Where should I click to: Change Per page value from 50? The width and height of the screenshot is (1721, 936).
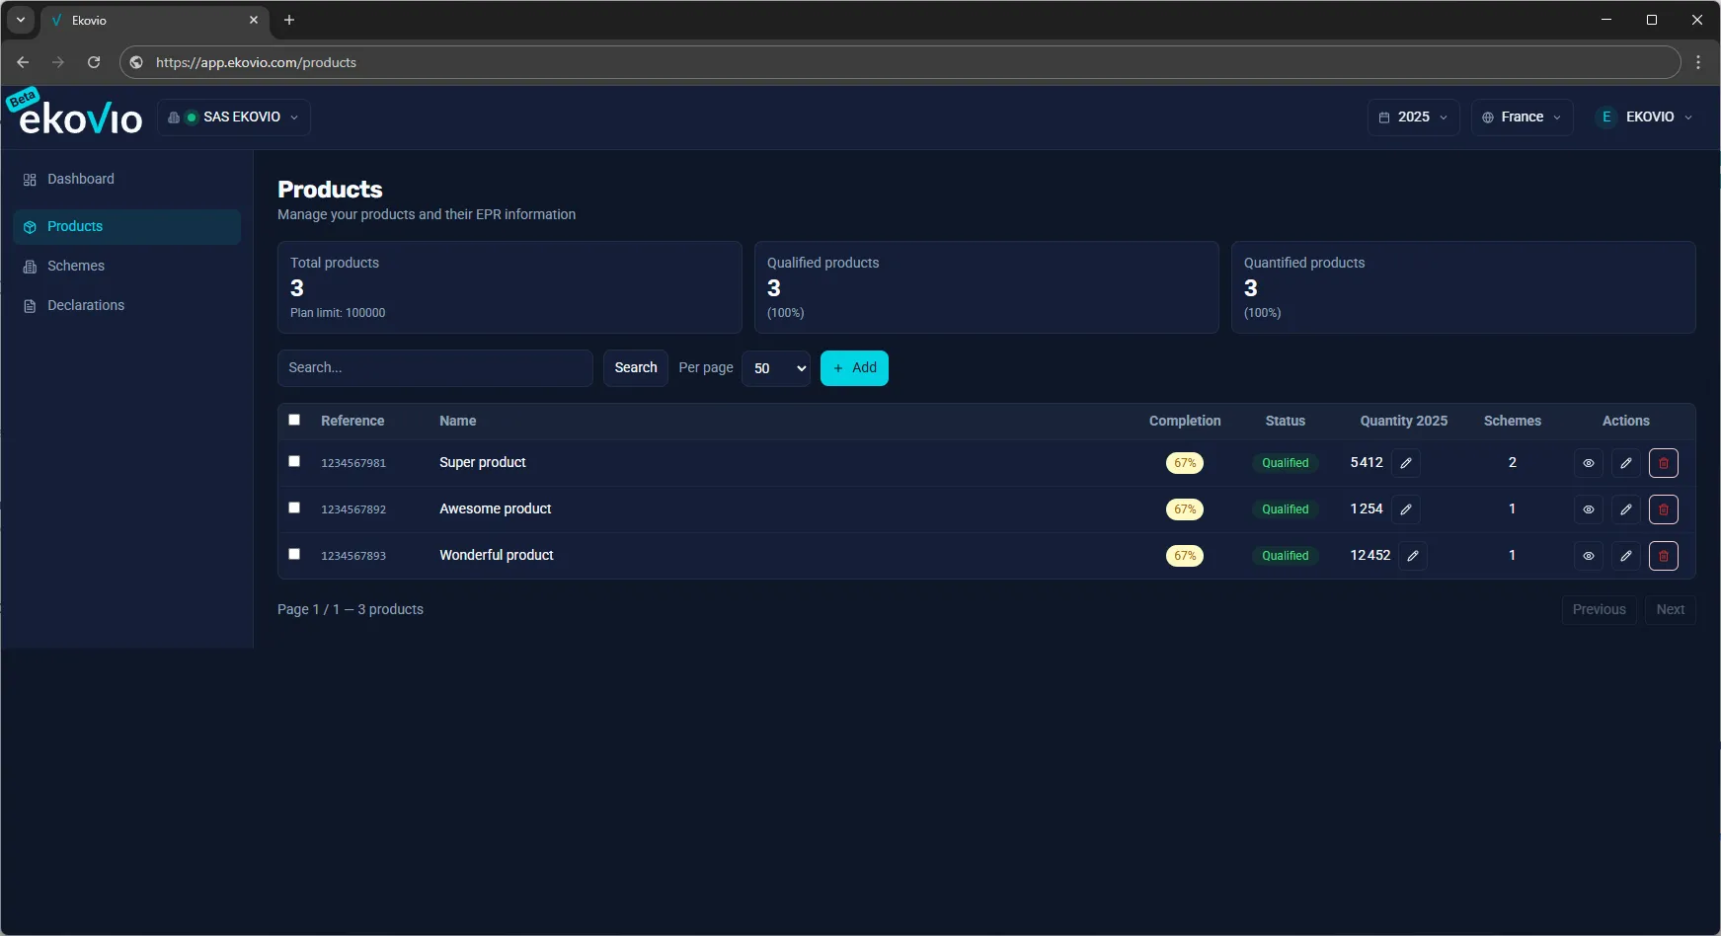[x=776, y=368]
